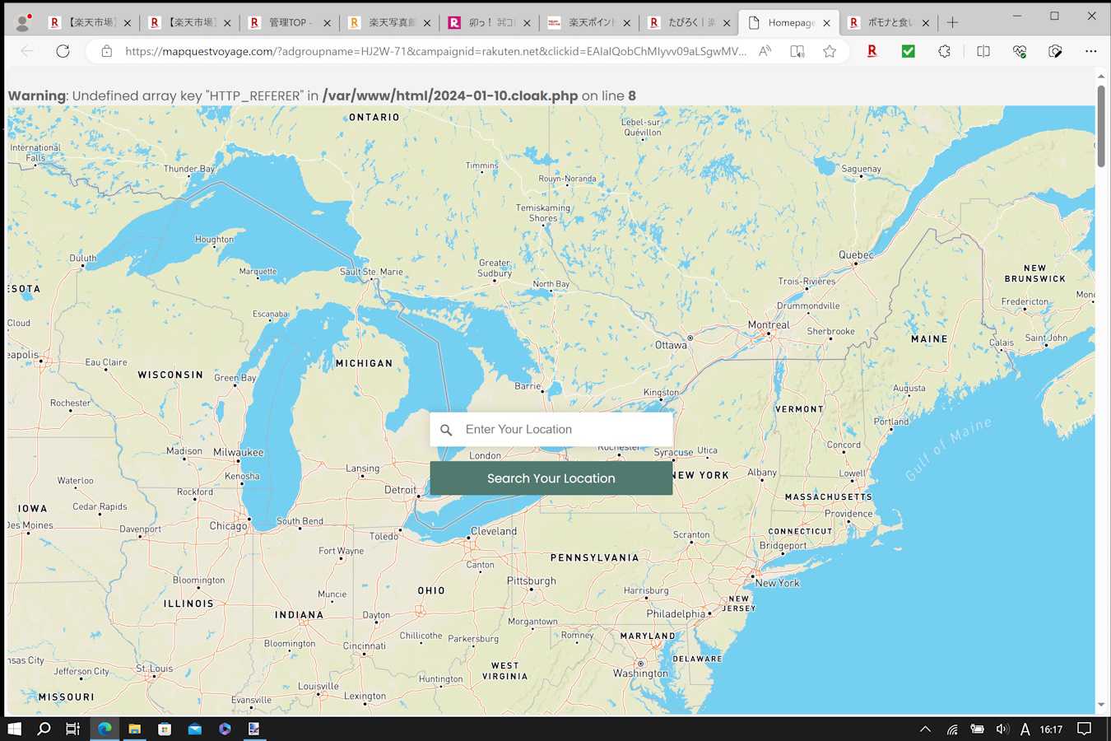This screenshot has width=1111, height=741.
Task: Click the Philadelphia label on the map
Action: click(x=676, y=613)
